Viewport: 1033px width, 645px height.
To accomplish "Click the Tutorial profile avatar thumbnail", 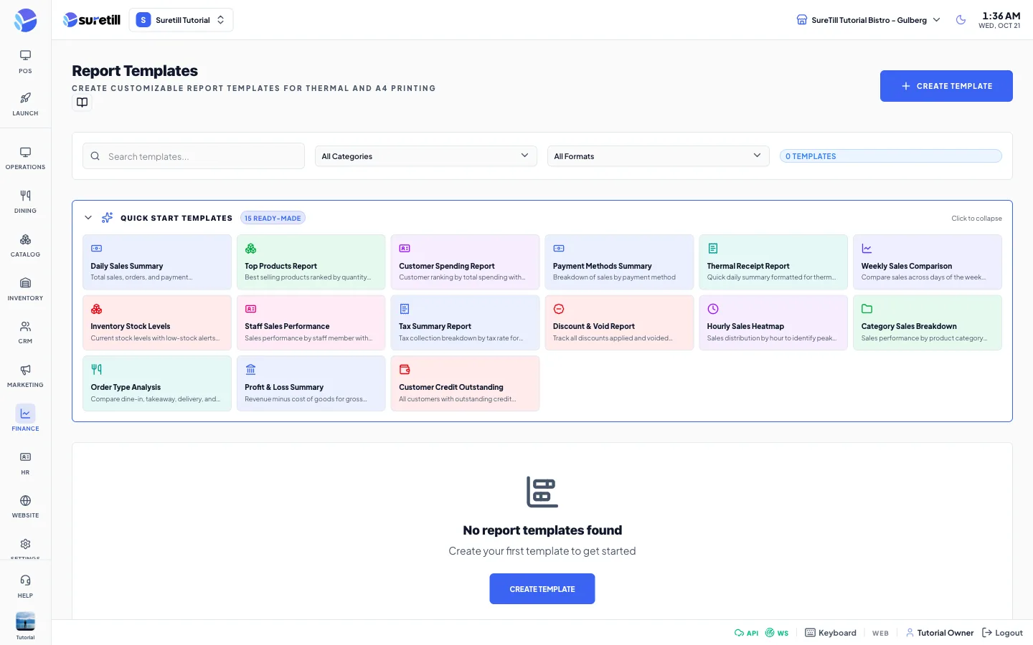I will (25, 621).
